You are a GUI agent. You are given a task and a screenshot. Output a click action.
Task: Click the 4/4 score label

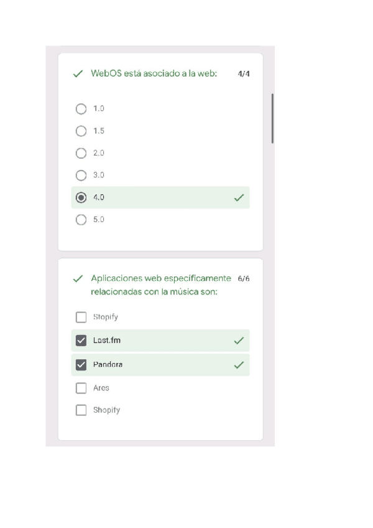pos(244,73)
